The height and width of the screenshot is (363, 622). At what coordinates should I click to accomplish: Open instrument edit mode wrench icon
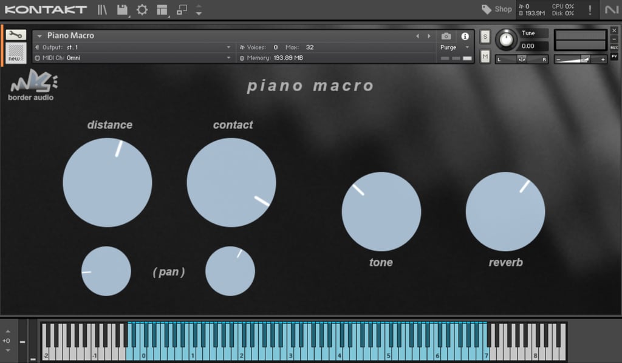pyautogui.click(x=16, y=35)
